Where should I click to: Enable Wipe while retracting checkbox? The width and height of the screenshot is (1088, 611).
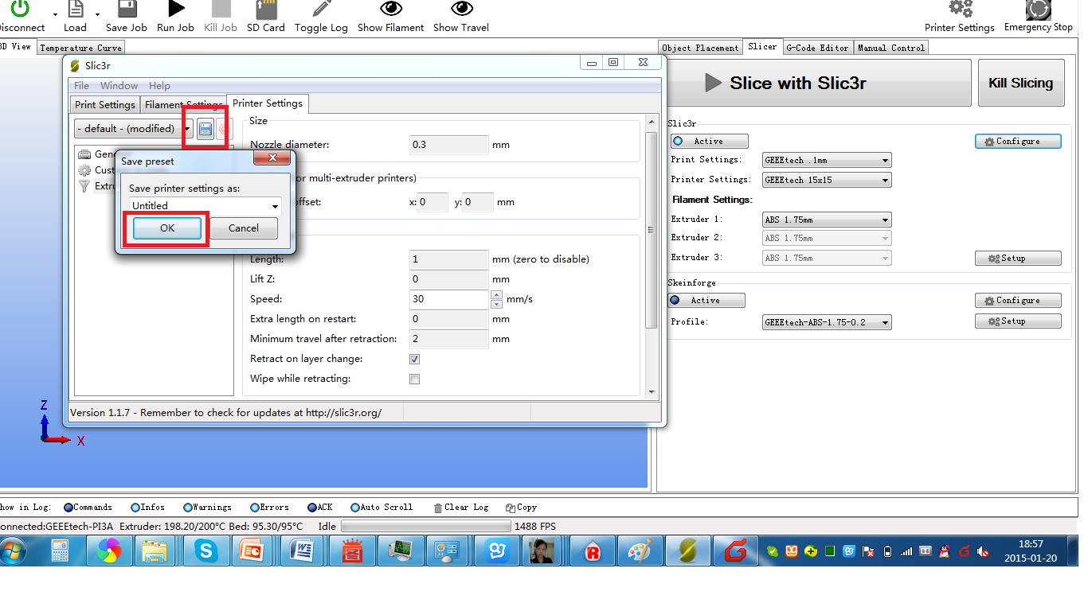(414, 379)
